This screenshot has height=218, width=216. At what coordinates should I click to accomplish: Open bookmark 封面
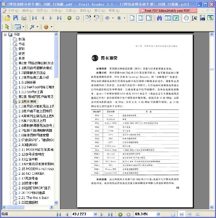coord(22,39)
